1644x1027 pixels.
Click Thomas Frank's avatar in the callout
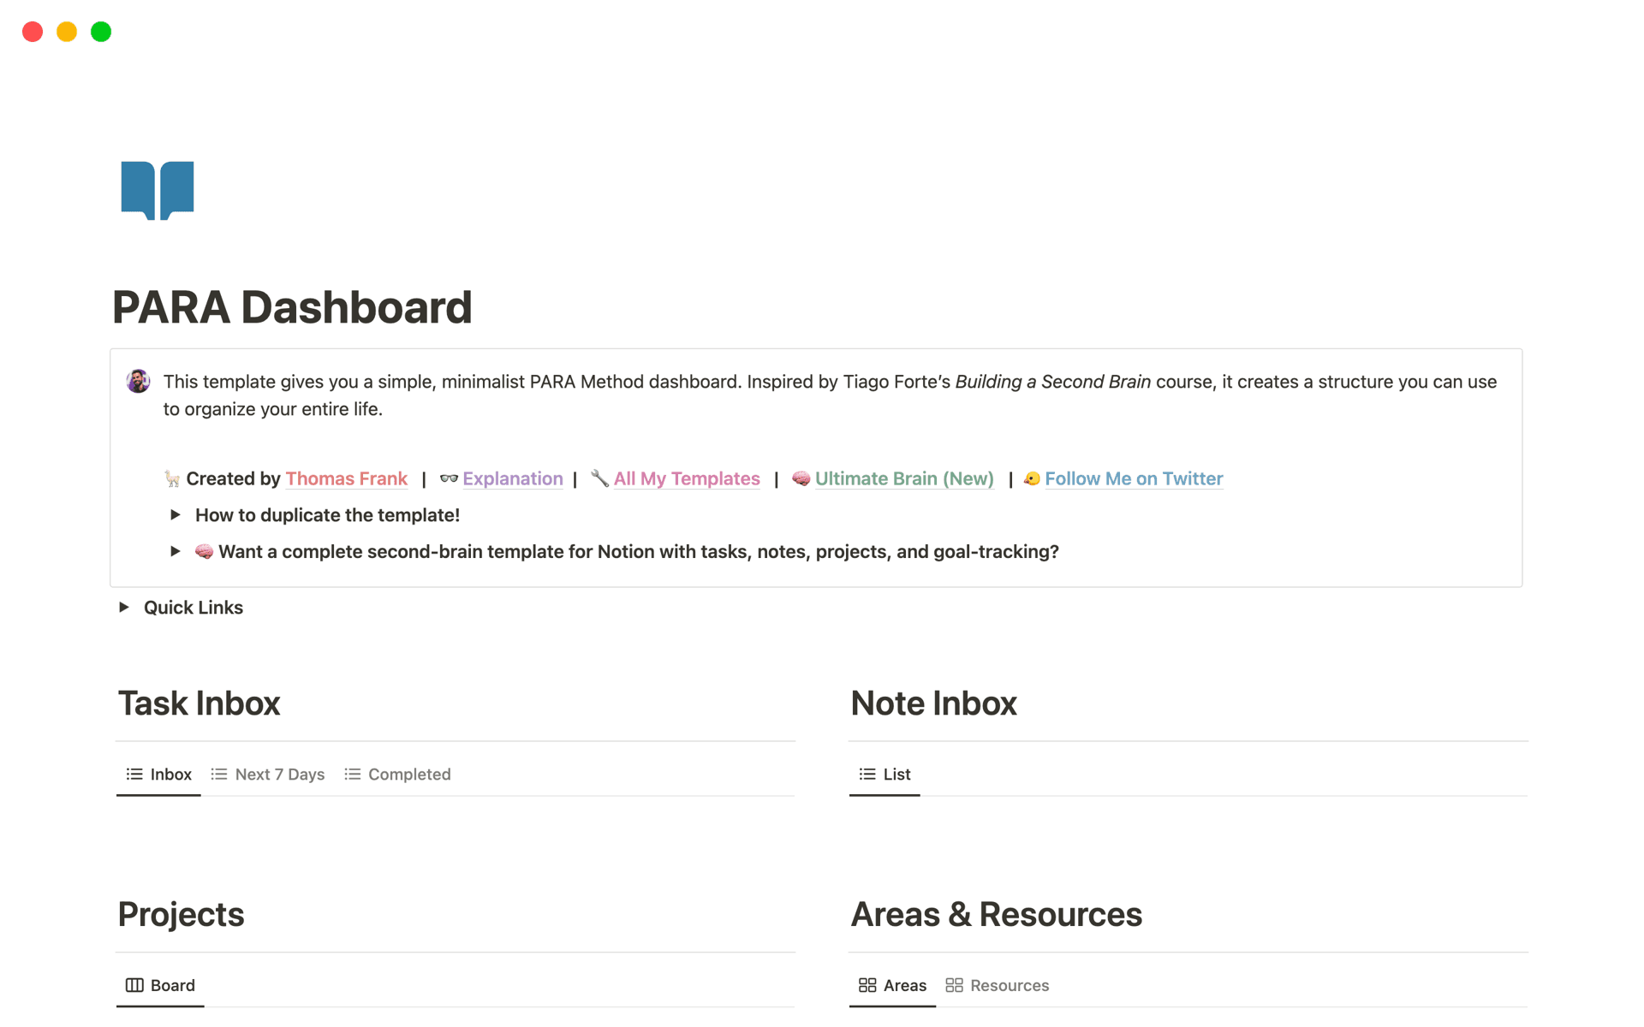click(x=138, y=382)
